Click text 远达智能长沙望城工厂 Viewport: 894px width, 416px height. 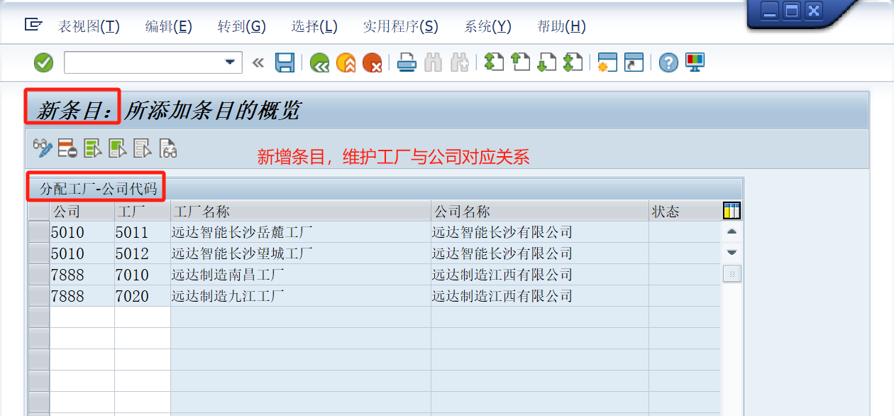(x=242, y=253)
